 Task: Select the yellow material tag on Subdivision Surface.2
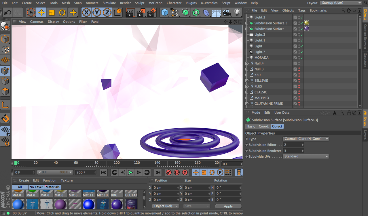[x=307, y=23]
